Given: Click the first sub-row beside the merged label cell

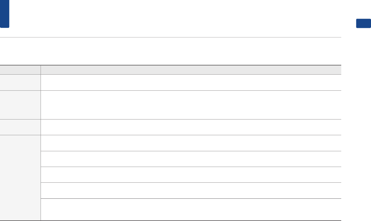Looking at the screenshot, I should (191, 143).
